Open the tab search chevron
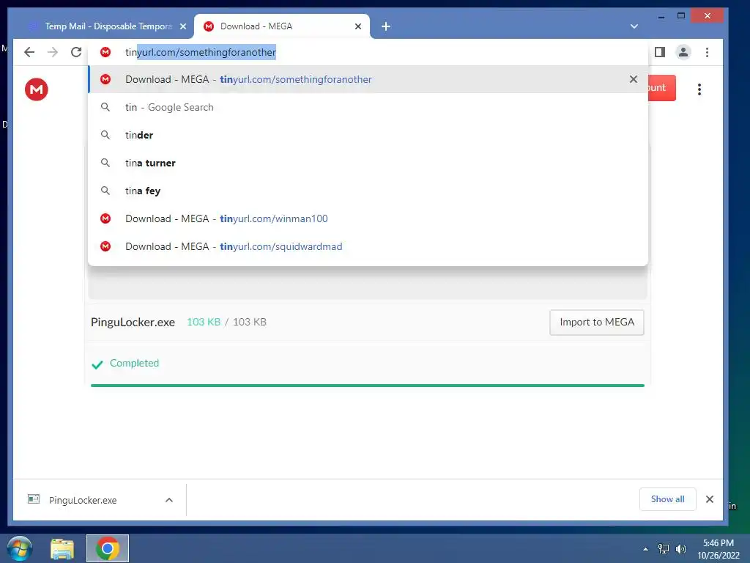750x563 pixels. [634, 26]
